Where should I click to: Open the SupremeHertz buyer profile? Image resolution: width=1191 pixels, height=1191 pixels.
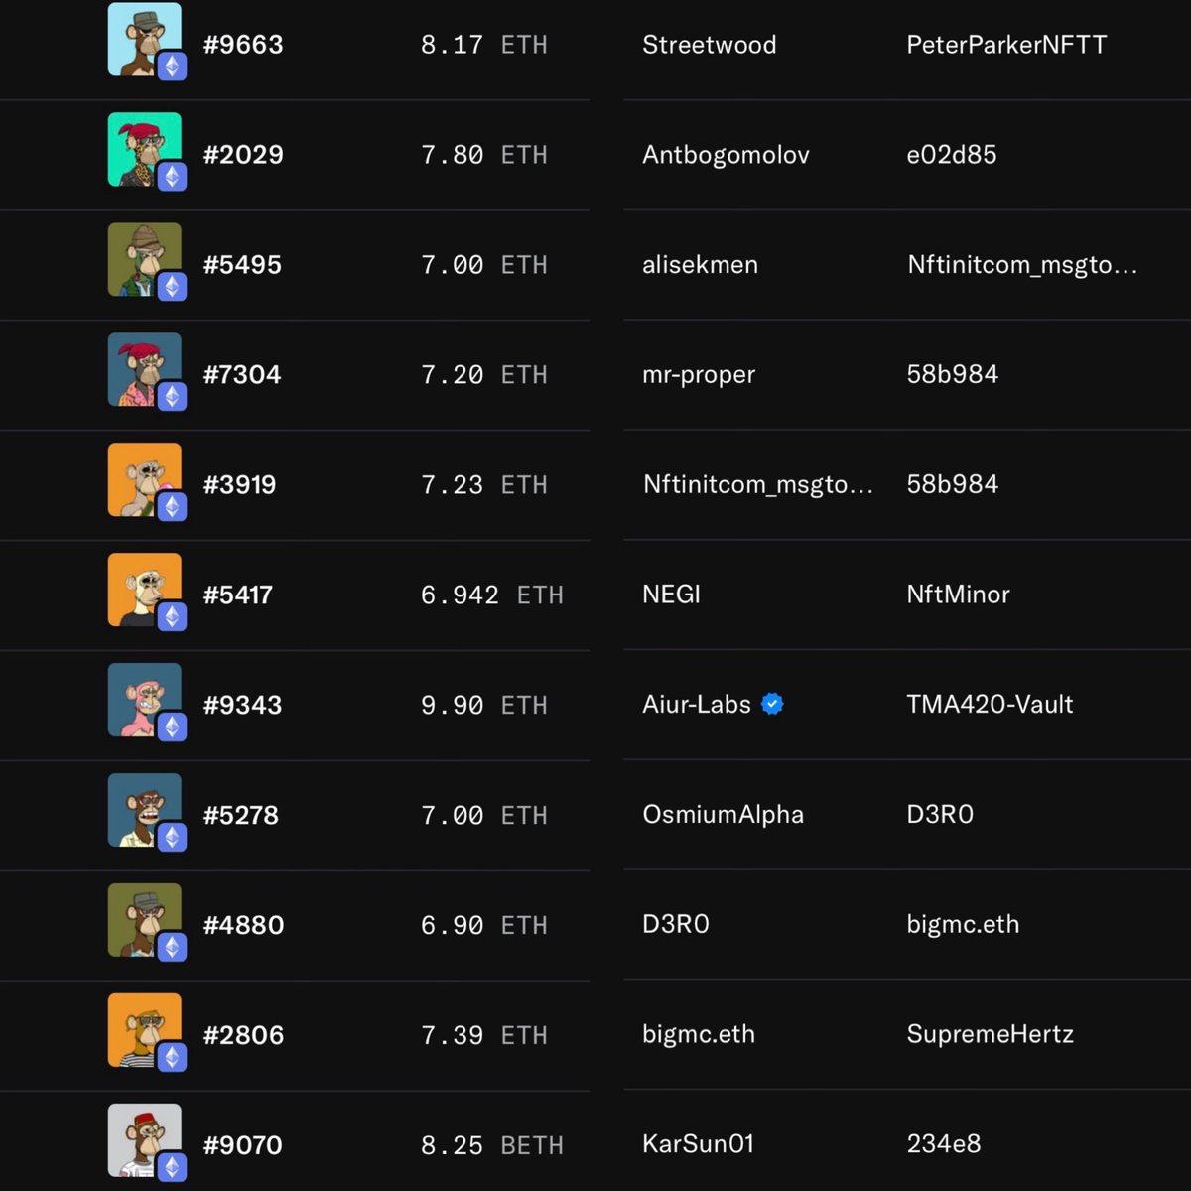point(990,1034)
